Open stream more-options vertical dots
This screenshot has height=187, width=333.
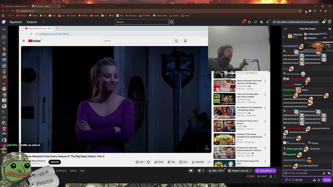[x=276, y=176]
